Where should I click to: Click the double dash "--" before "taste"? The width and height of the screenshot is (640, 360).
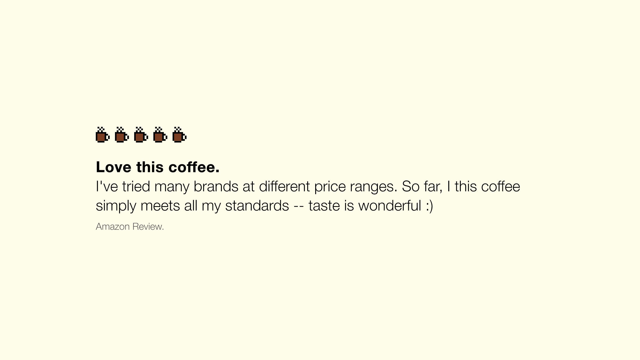coord(299,206)
